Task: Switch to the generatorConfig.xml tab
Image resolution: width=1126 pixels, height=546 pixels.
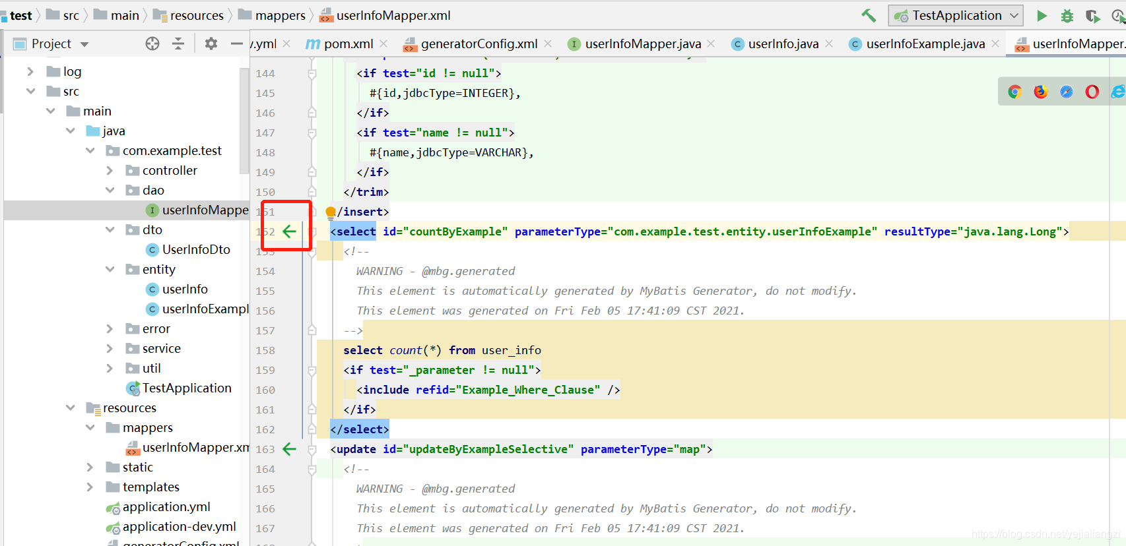Action: tap(479, 44)
